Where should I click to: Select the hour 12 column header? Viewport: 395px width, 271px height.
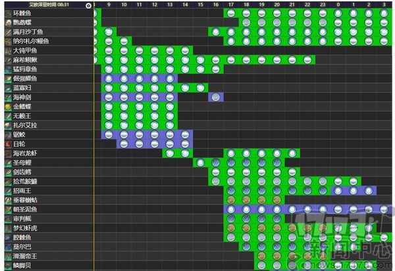[x=154, y=5]
